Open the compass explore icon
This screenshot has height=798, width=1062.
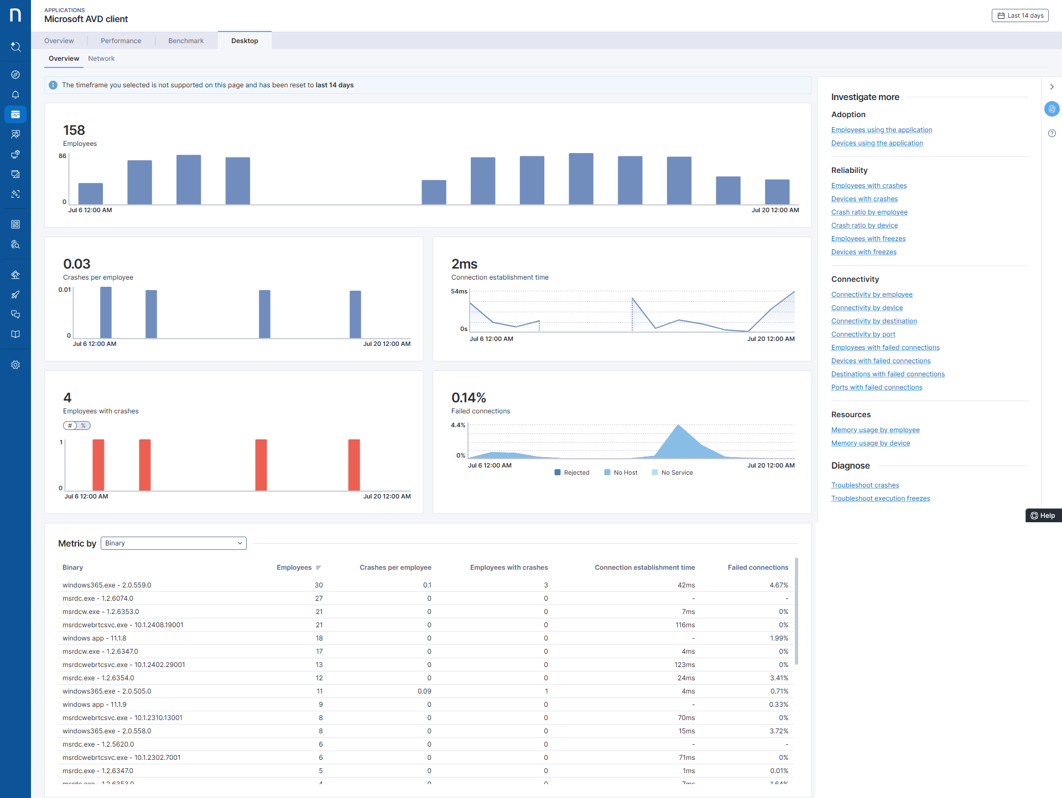click(x=15, y=75)
